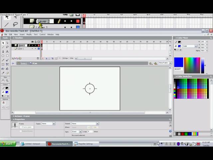Click the Snap to Objects magnet option
213x160 pixels.
click(4, 103)
